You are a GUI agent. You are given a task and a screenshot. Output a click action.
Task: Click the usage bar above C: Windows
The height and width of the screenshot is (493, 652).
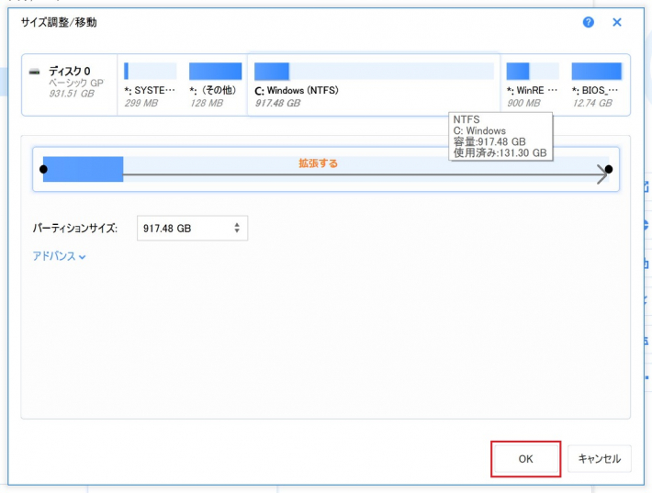374,71
